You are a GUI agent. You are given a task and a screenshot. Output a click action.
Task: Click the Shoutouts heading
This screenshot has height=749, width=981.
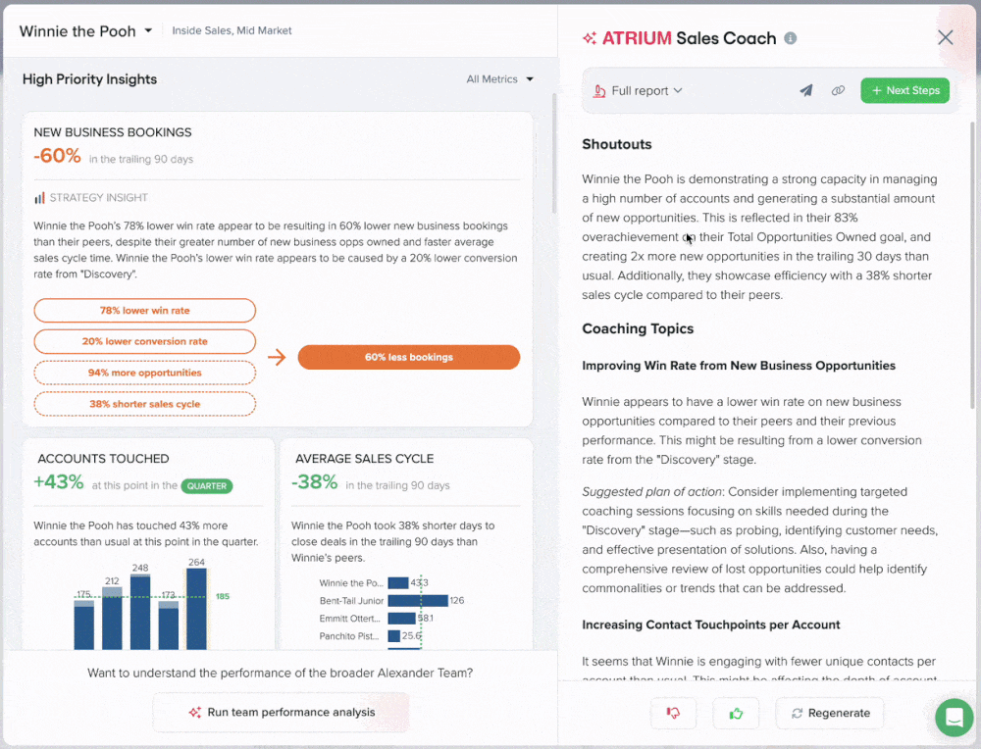coord(617,144)
